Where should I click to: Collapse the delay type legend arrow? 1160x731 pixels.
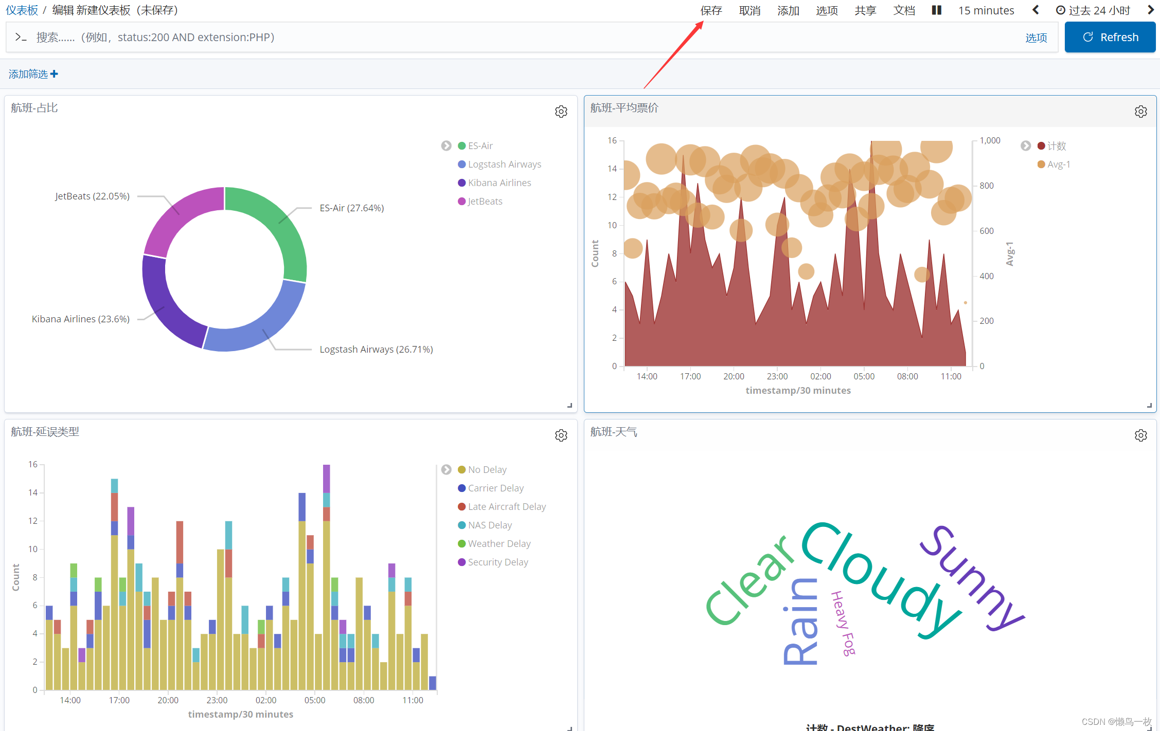[x=446, y=470]
